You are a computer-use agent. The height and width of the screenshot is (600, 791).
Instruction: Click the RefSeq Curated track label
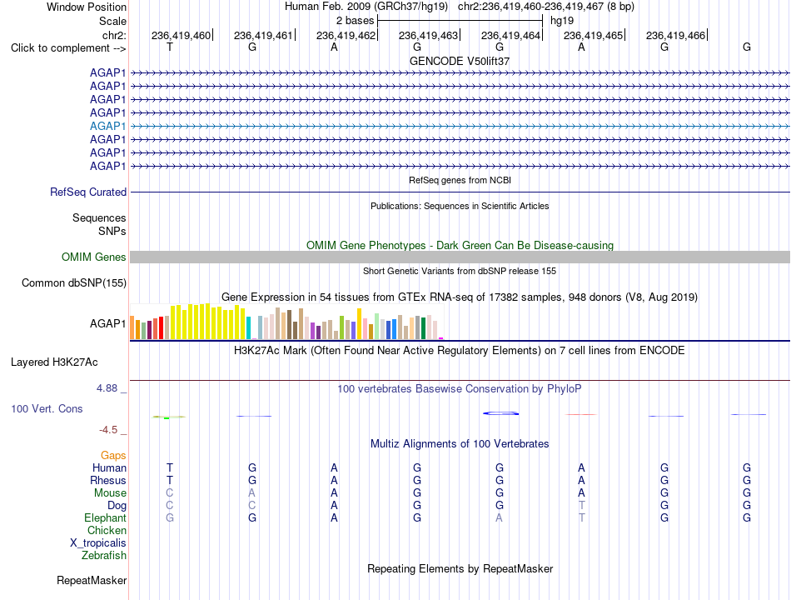88,192
